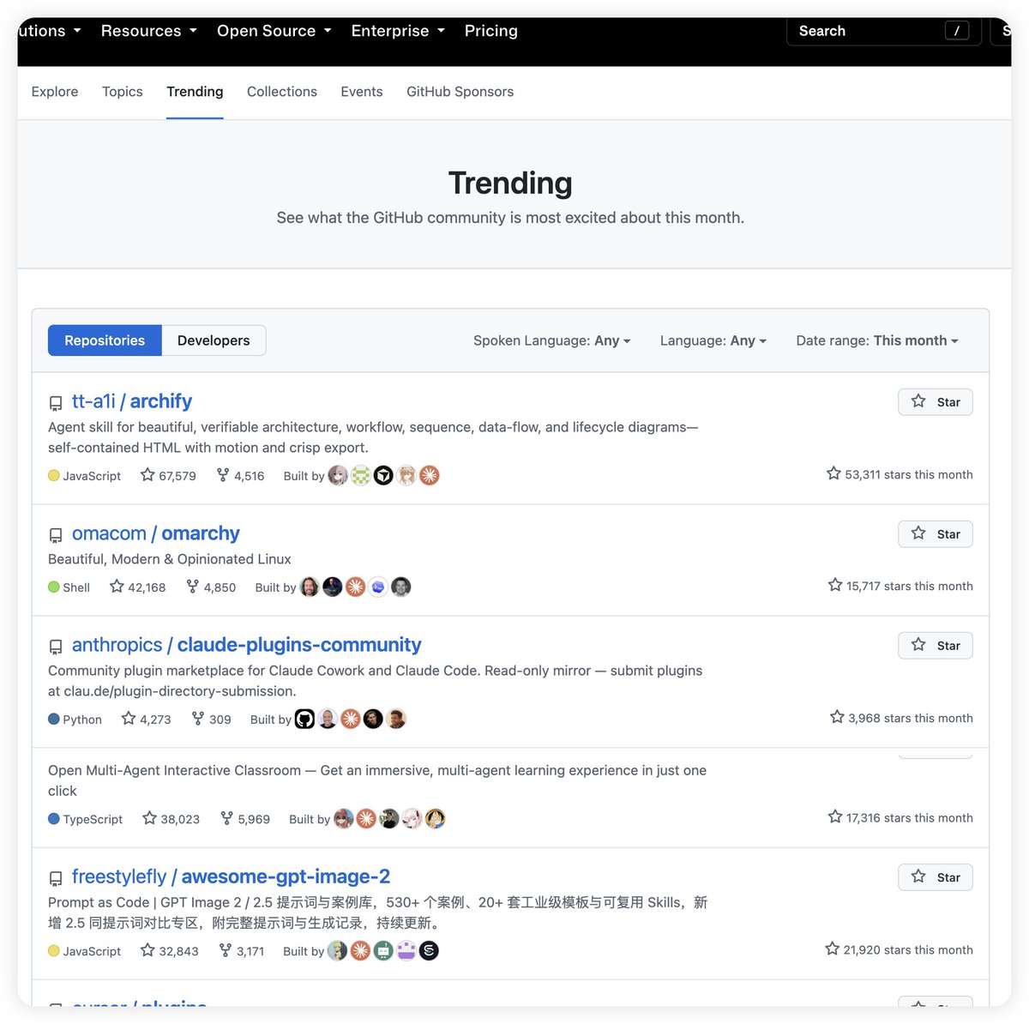
Task: Focus the Search field in header
Action: [x=884, y=31]
